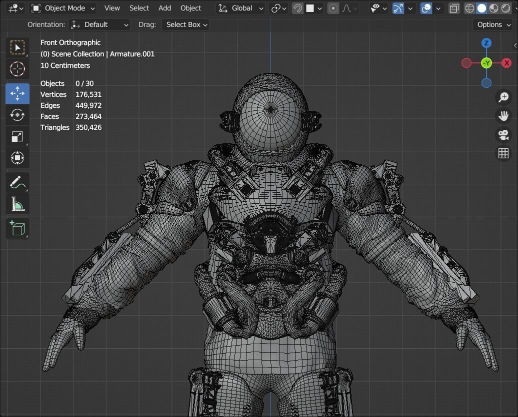Open the View menu
The height and width of the screenshot is (417, 518).
pos(112,8)
